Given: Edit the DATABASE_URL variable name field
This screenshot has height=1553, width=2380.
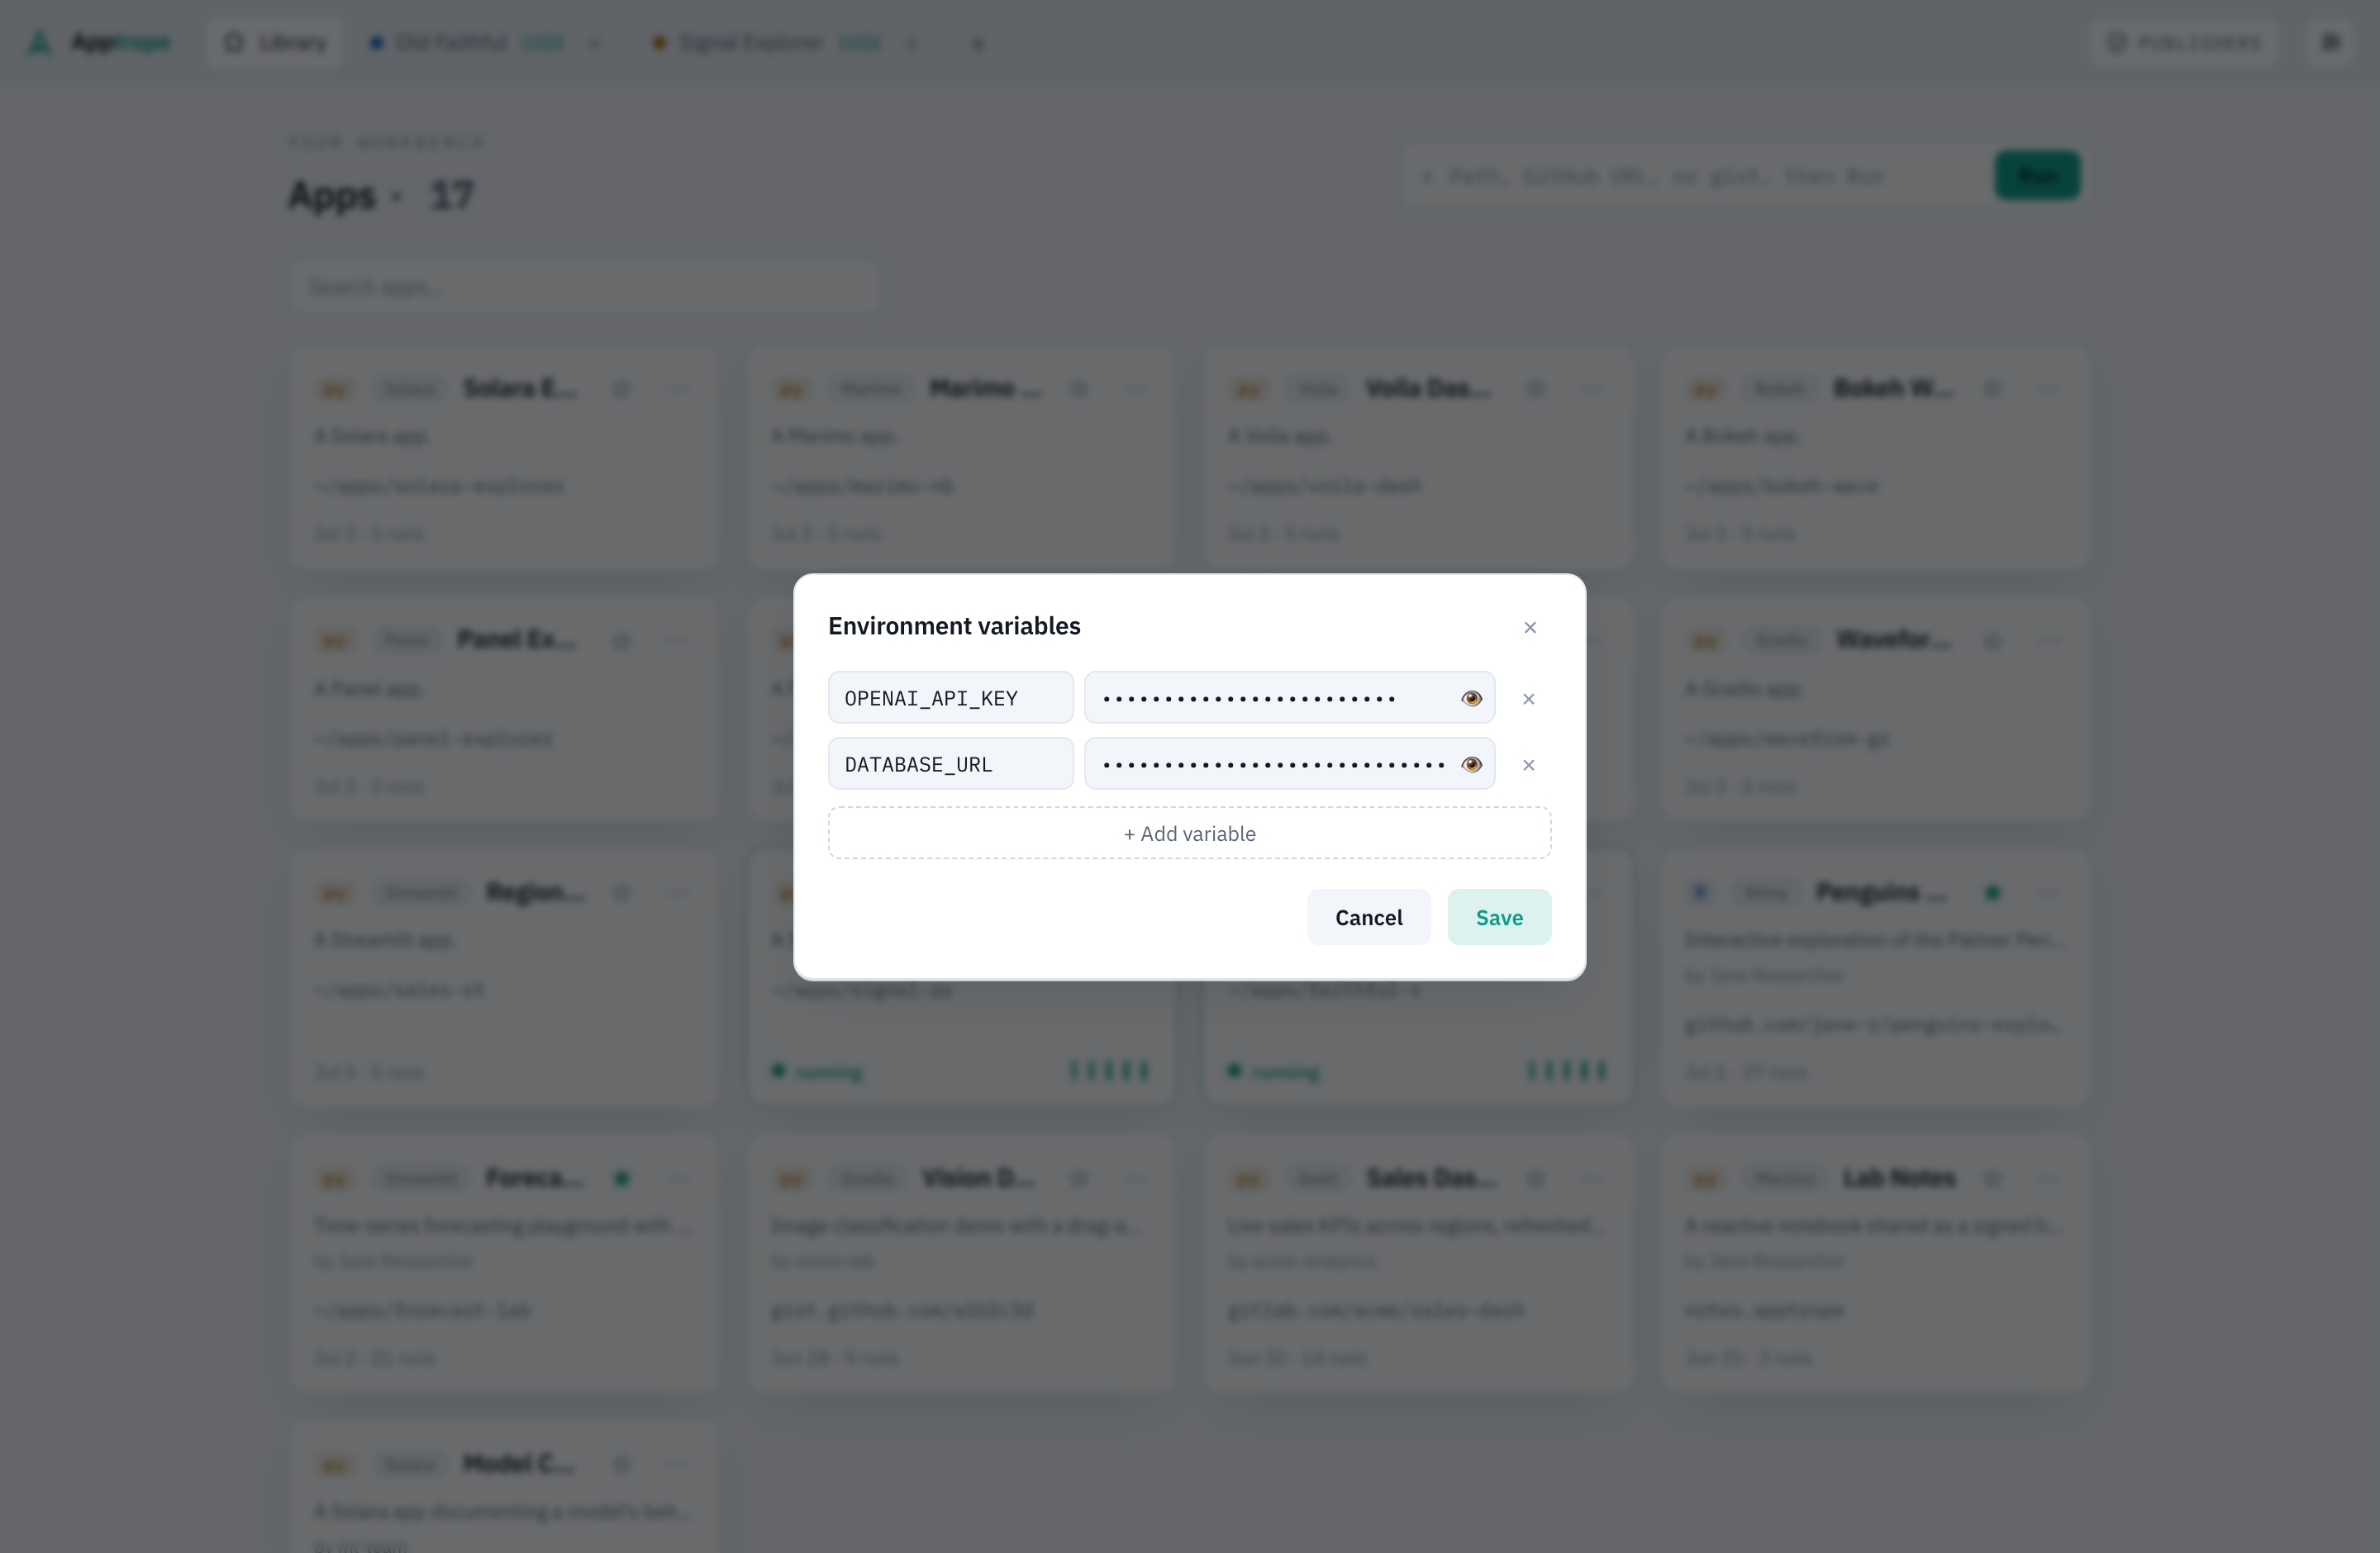Looking at the screenshot, I should pyautogui.click(x=950, y=763).
